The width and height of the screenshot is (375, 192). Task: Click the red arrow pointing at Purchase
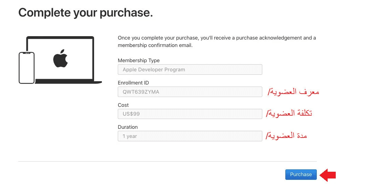point(328,175)
